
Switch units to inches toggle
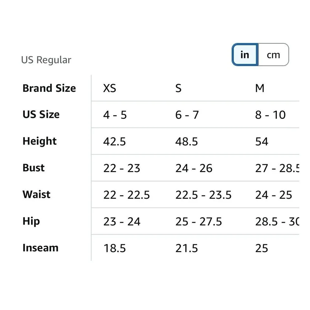(245, 55)
